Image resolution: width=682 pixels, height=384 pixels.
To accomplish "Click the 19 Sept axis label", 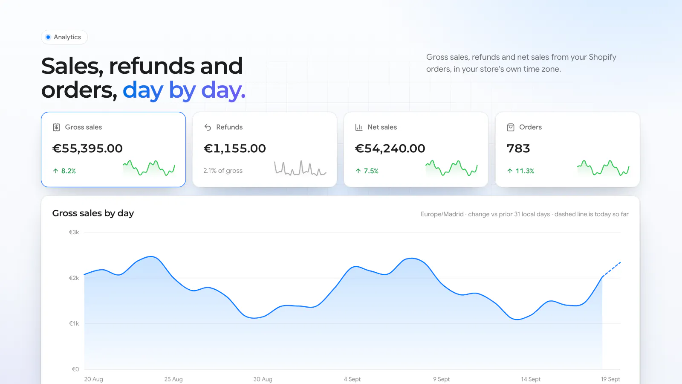I will click(610, 379).
